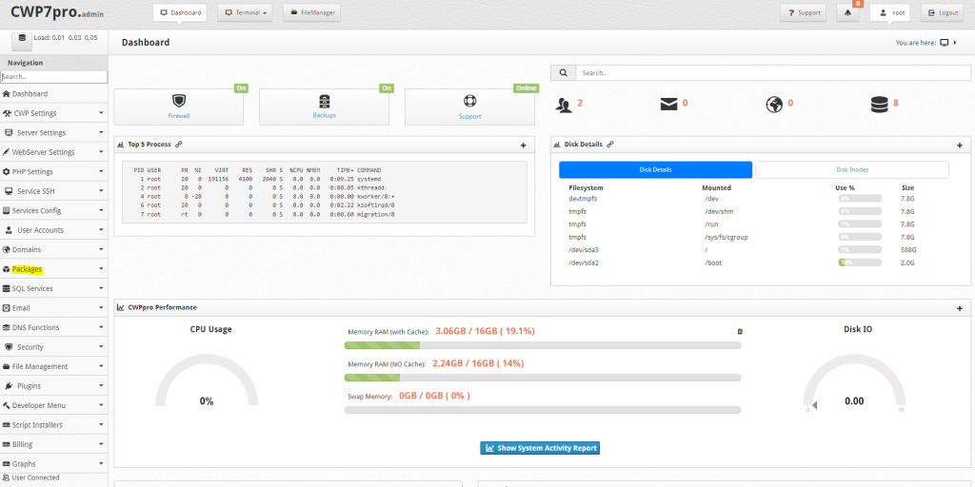The image size is (975, 487).
Task: Click the Plugins plug icon
Action: (10, 386)
